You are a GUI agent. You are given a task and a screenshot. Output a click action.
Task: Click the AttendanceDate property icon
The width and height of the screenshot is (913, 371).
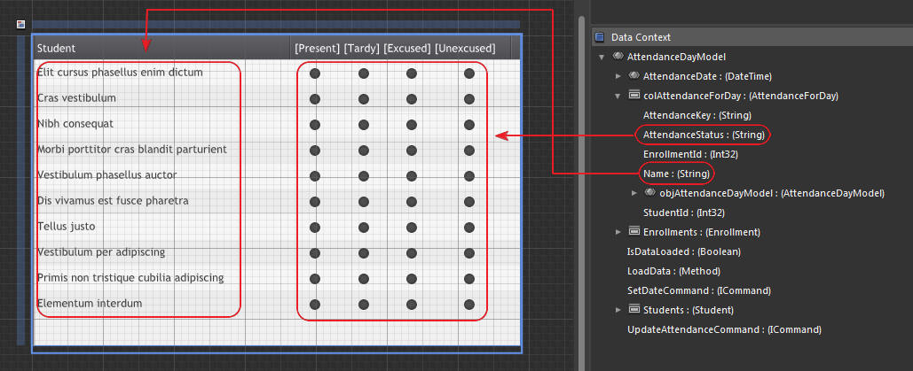[634, 75]
